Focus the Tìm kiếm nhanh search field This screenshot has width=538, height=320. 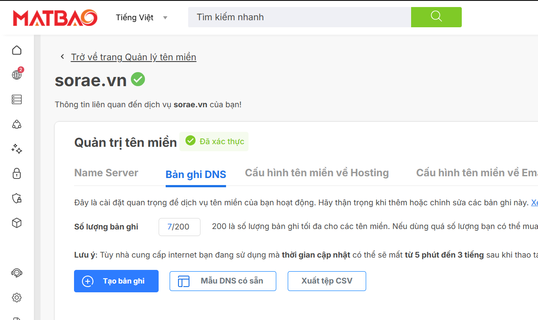pos(300,17)
